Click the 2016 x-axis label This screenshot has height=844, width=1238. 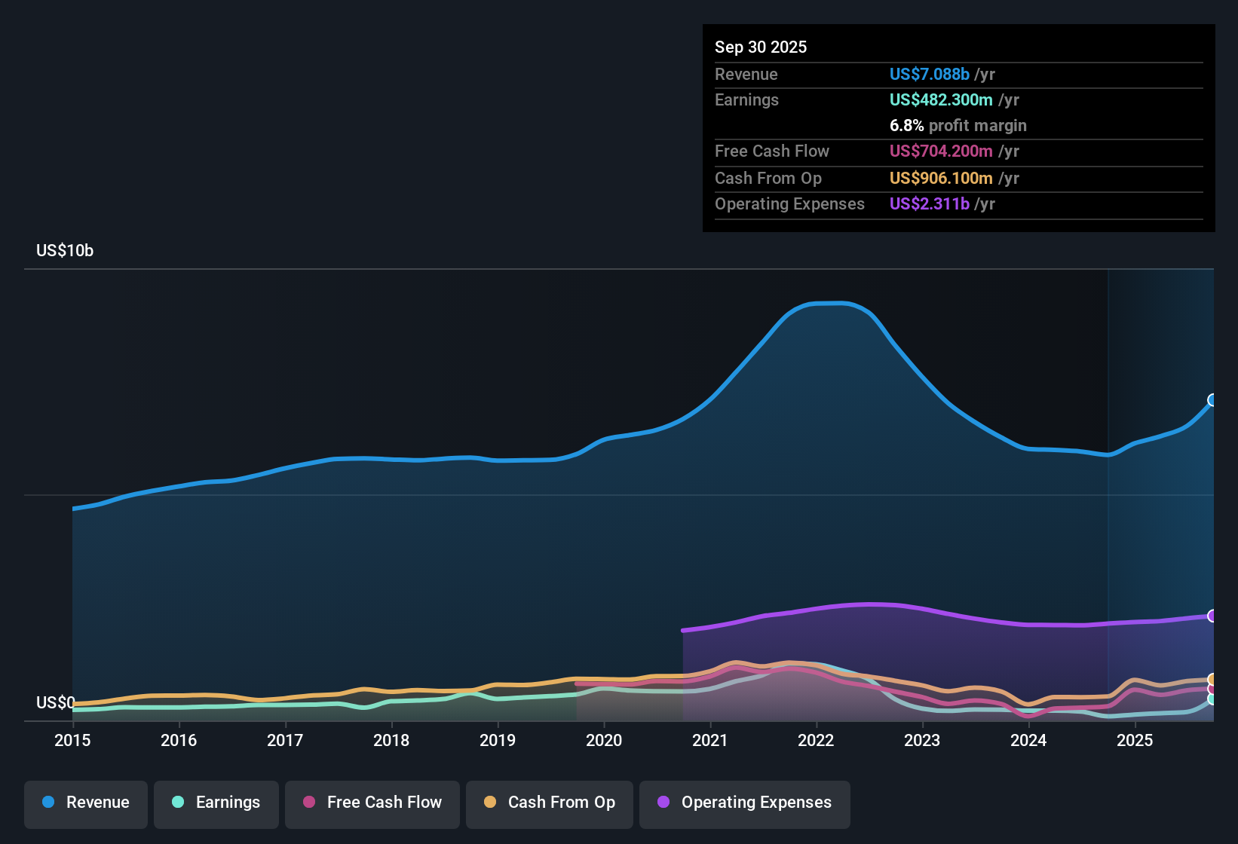tap(179, 741)
